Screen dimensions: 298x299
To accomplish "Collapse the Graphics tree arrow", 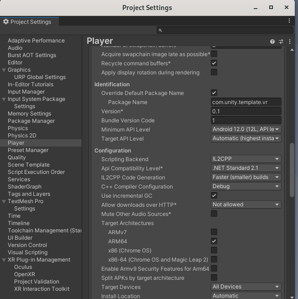I will click(4, 70).
